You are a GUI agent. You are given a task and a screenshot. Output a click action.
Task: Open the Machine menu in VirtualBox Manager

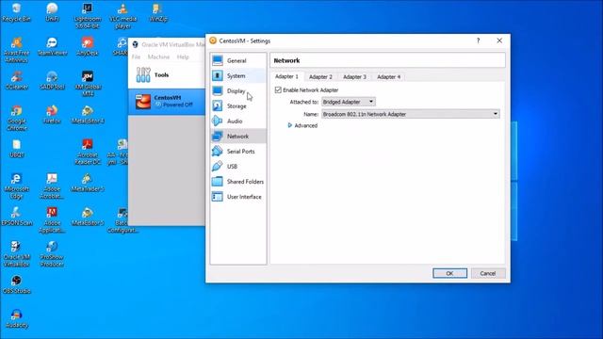point(158,56)
